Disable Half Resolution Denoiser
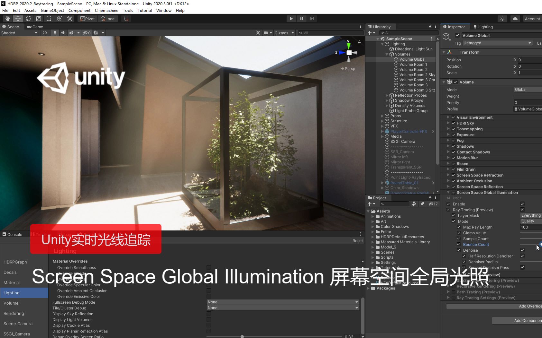 pyautogui.click(x=522, y=256)
